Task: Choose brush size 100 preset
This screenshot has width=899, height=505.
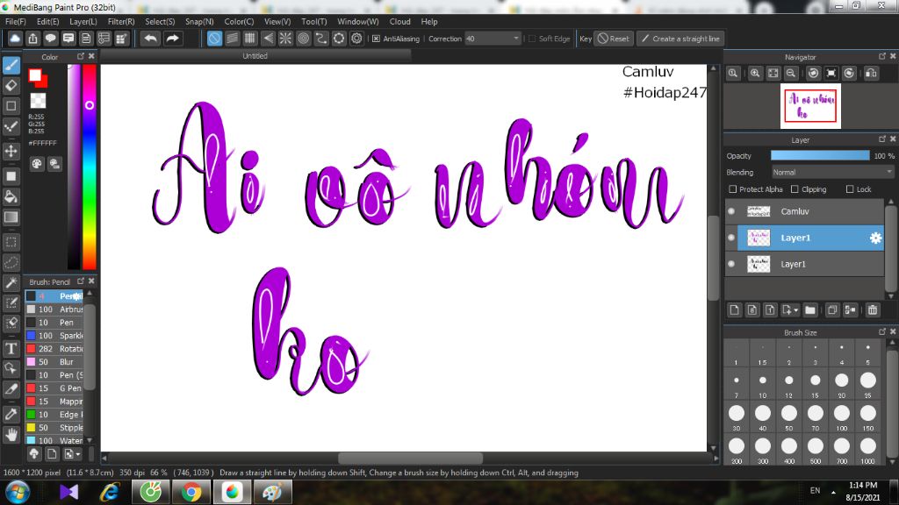Action: 842,417
